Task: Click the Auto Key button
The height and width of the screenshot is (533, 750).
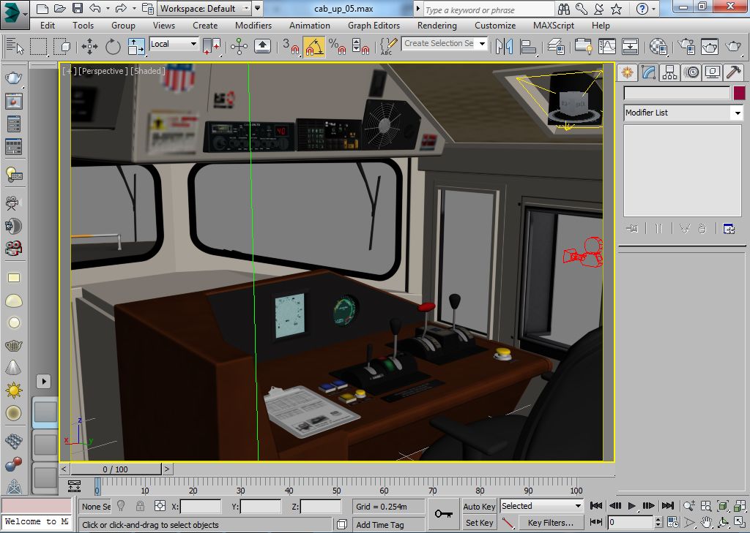Action: click(479, 507)
